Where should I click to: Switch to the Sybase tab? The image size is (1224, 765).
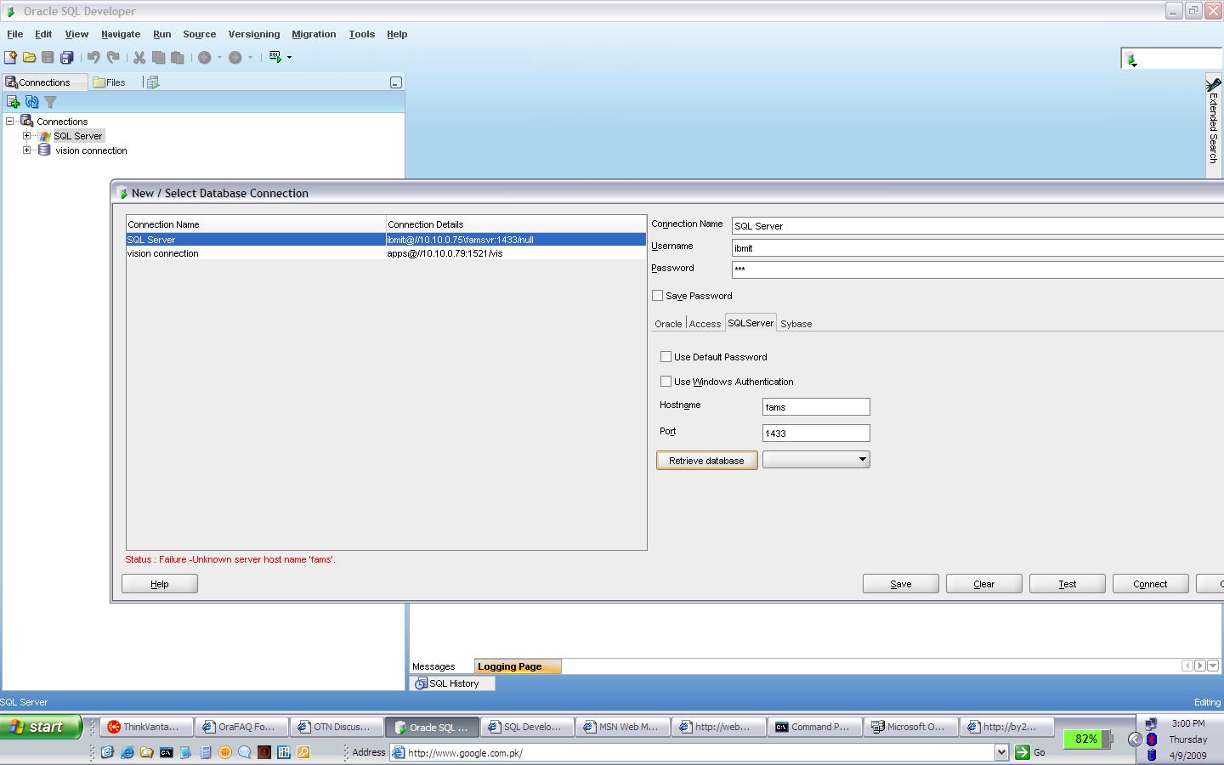click(x=796, y=324)
